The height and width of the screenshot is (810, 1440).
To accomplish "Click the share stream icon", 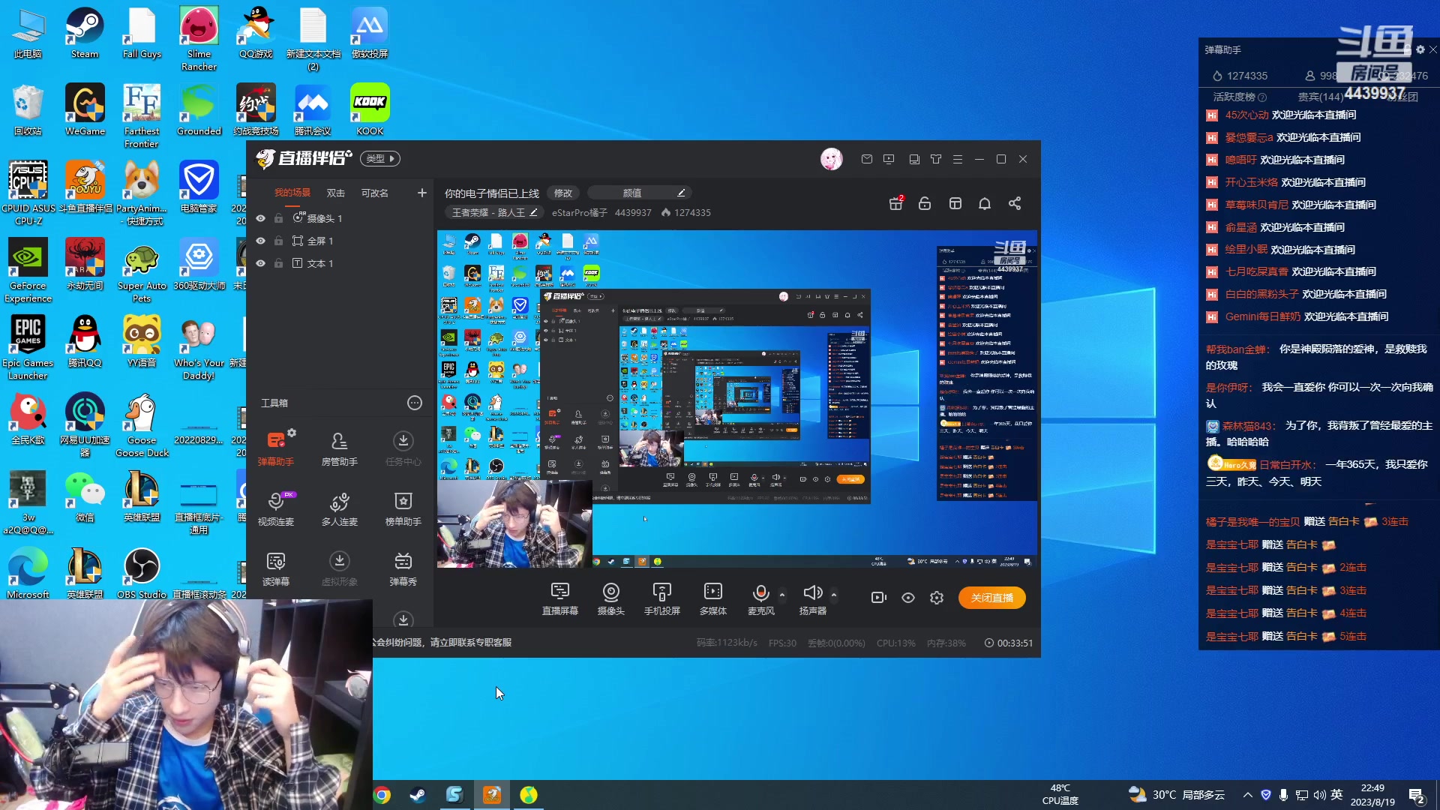I will point(1015,203).
